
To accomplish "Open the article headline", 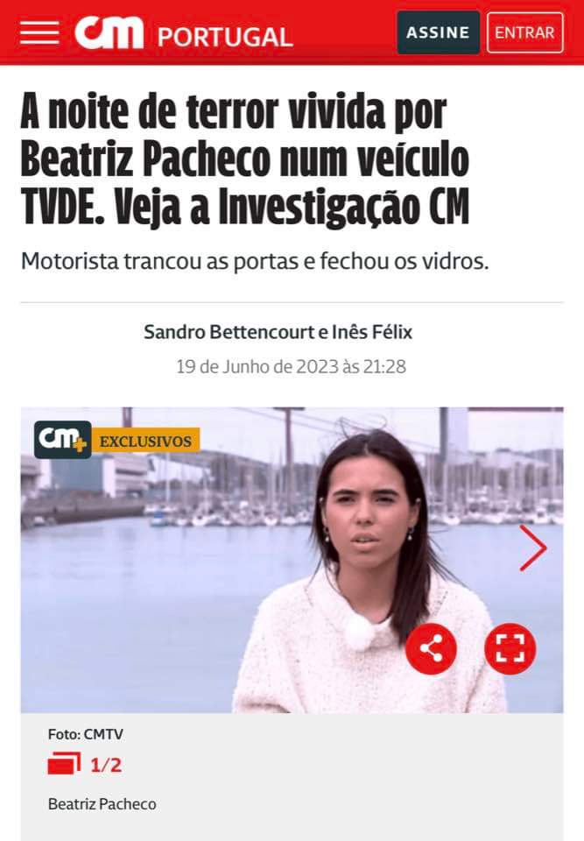I will (245, 159).
